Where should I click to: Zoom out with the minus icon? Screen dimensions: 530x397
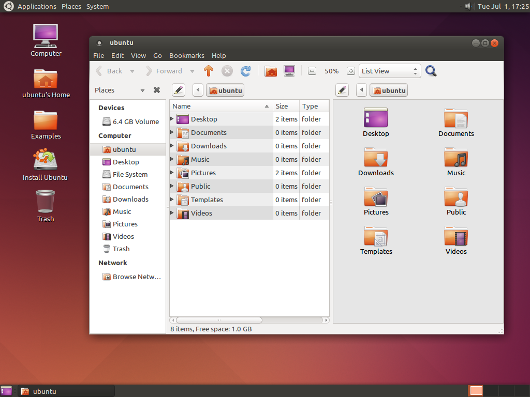(312, 71)
